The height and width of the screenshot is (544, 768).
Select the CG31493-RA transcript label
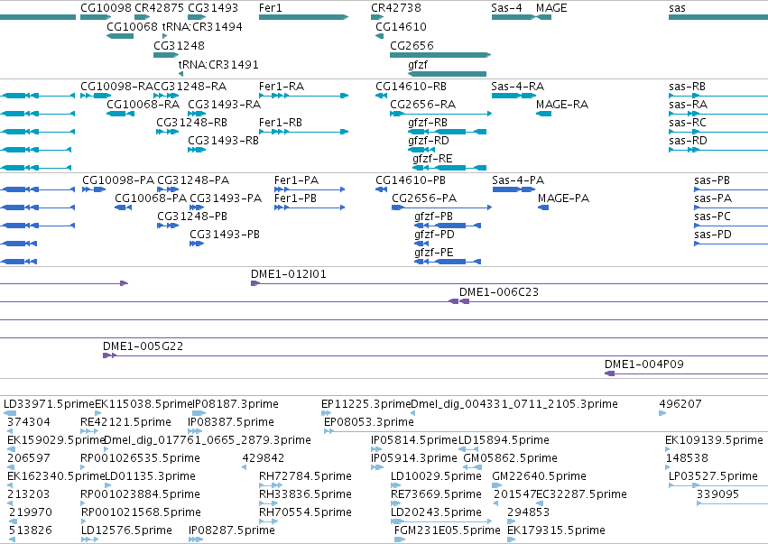pyautogui.click(x=225, y=105)
